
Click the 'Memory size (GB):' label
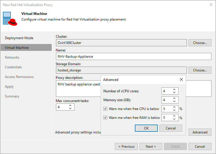pyautogui.click(x=117, y=100)
